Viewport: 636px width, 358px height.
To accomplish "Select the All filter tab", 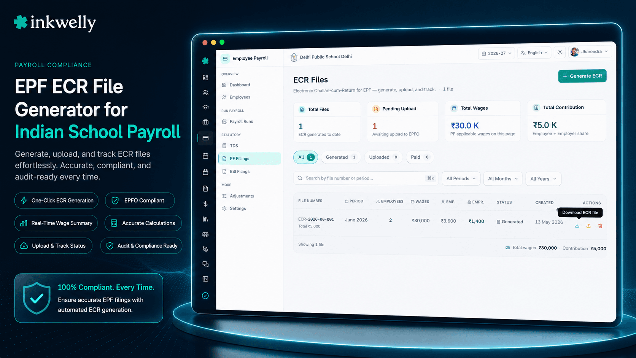I will click(x=305, y=157).
